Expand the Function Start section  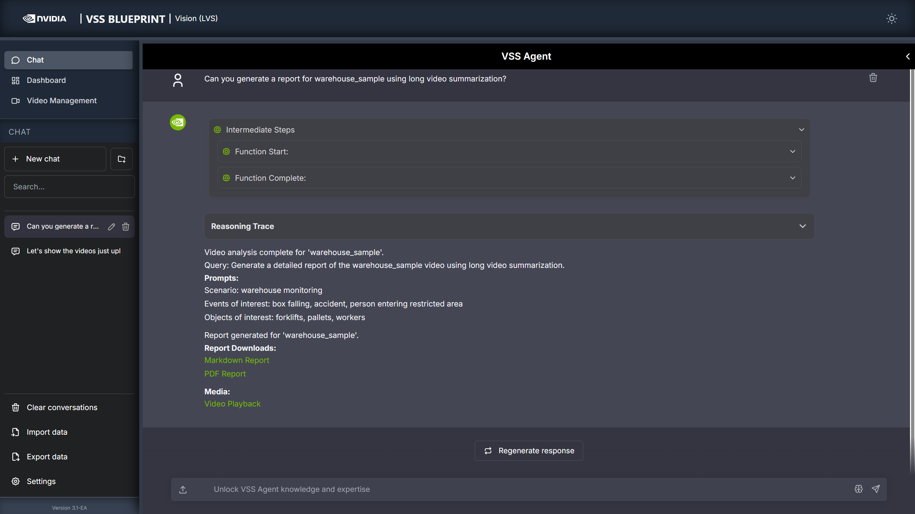click(x=792, y=151)
